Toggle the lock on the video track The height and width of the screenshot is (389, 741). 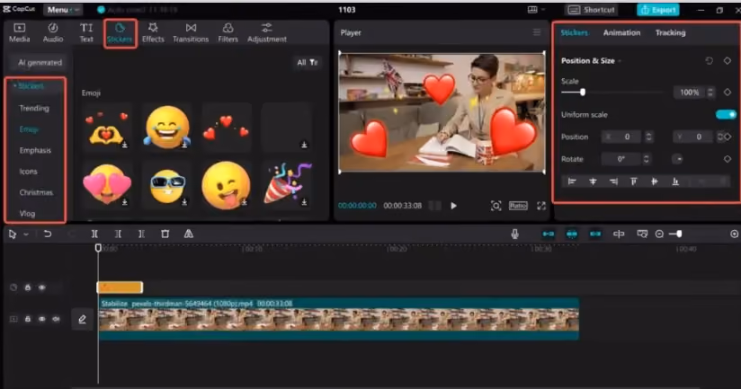tap(28, 319)
